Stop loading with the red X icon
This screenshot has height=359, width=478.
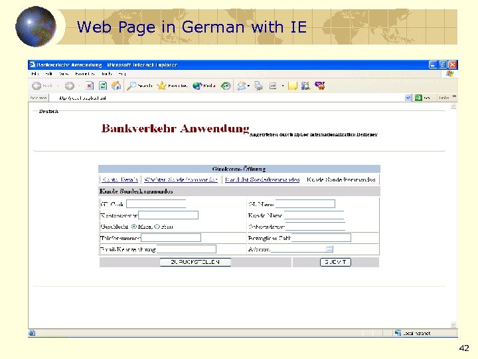[90, 86]
